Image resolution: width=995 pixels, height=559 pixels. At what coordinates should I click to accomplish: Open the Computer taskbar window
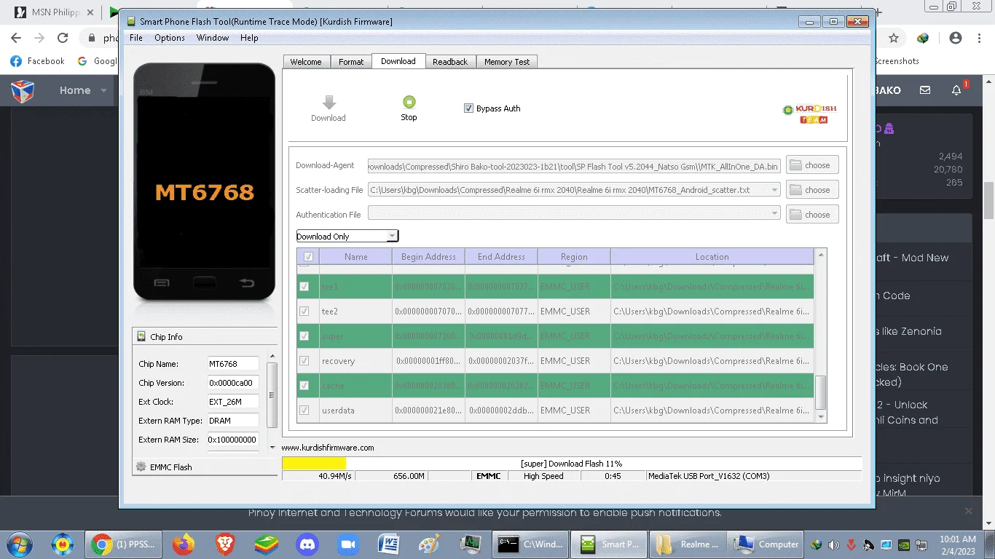(766, 544)
